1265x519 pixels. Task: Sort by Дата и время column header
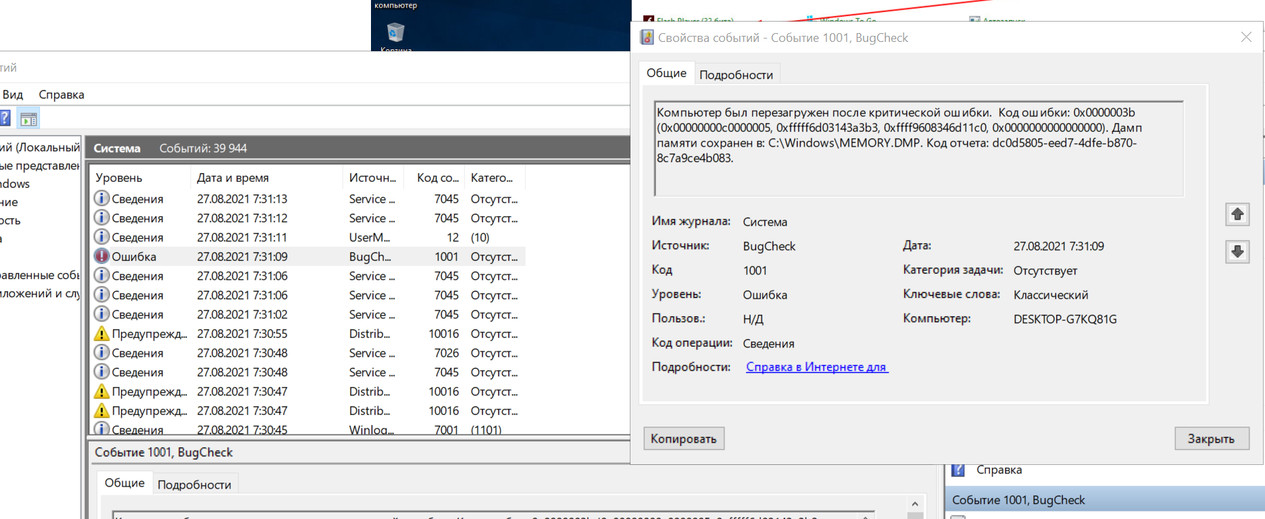(x=268, y=178)
